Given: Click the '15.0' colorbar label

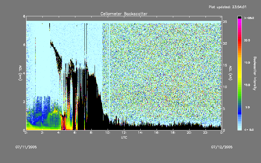Looking at the screenshot, I should coord(247,63).
